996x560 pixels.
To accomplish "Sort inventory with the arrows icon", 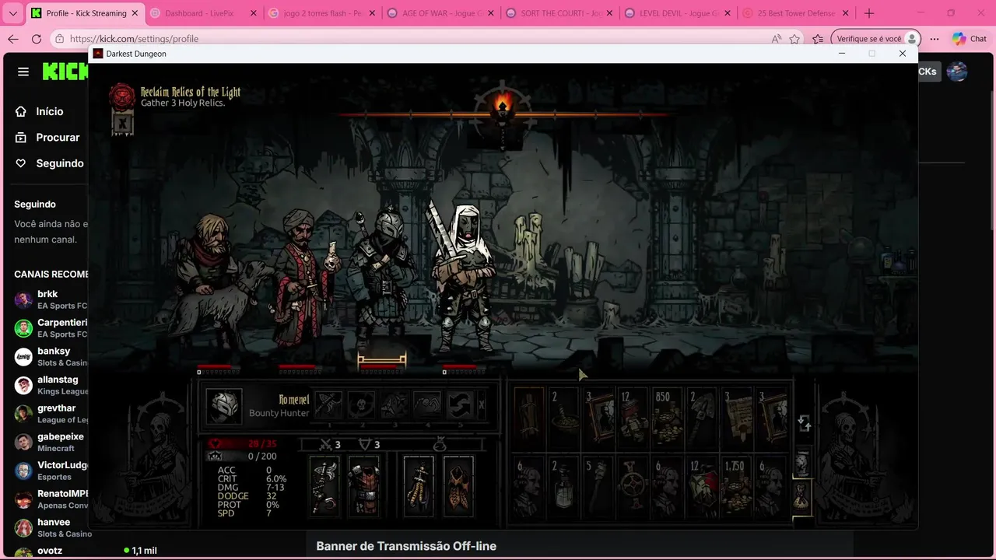I will point(805,423).
